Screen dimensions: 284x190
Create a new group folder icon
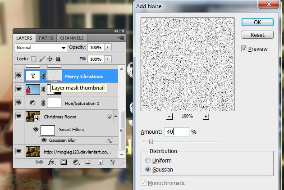pos(88,162)
